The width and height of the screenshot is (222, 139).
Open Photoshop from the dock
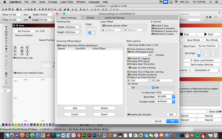94,135
